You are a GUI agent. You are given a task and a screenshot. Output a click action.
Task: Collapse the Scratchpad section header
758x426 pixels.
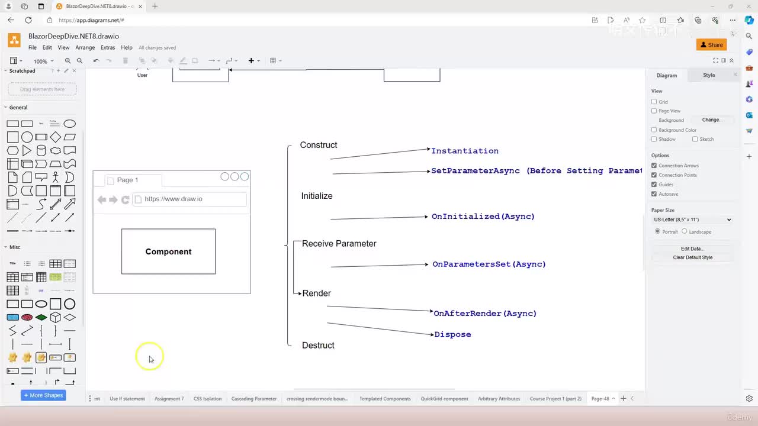click(x=22, y=71)
